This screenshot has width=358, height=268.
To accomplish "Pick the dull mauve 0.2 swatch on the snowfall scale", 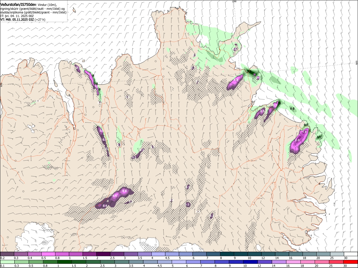I will pos(7,253).
